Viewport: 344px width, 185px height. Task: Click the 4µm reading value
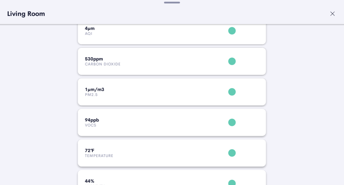pos(90,28)
